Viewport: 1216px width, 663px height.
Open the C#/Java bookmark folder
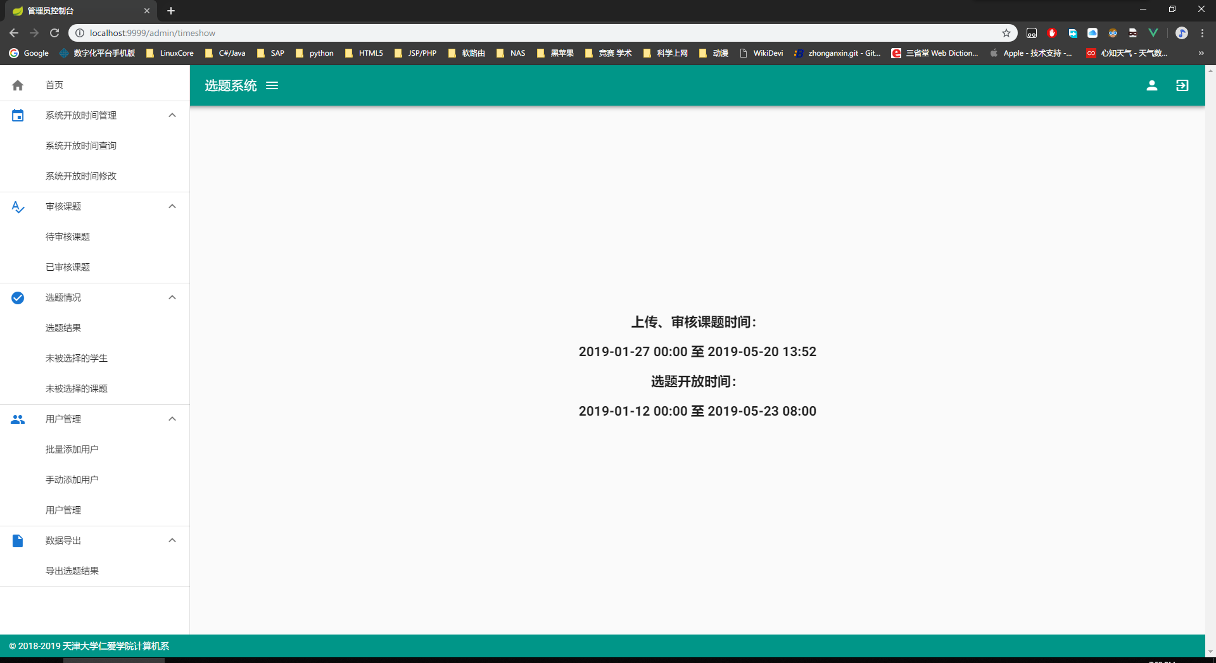pos(225,53)
